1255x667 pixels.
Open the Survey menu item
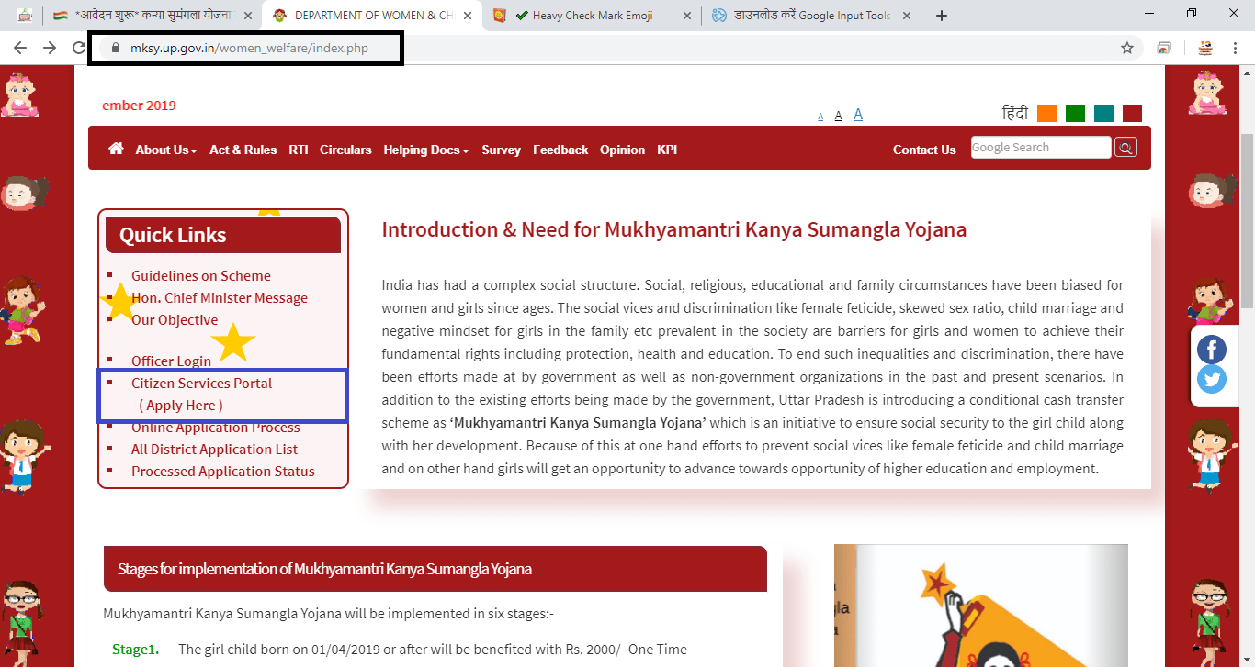(501, 150)
